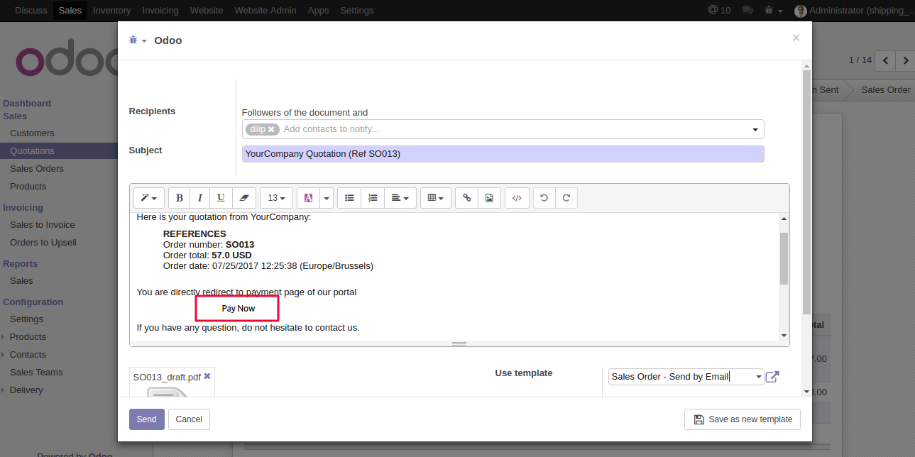915x457 pixels.
Task: Open the Sales menu
Action: coord(70,11)
